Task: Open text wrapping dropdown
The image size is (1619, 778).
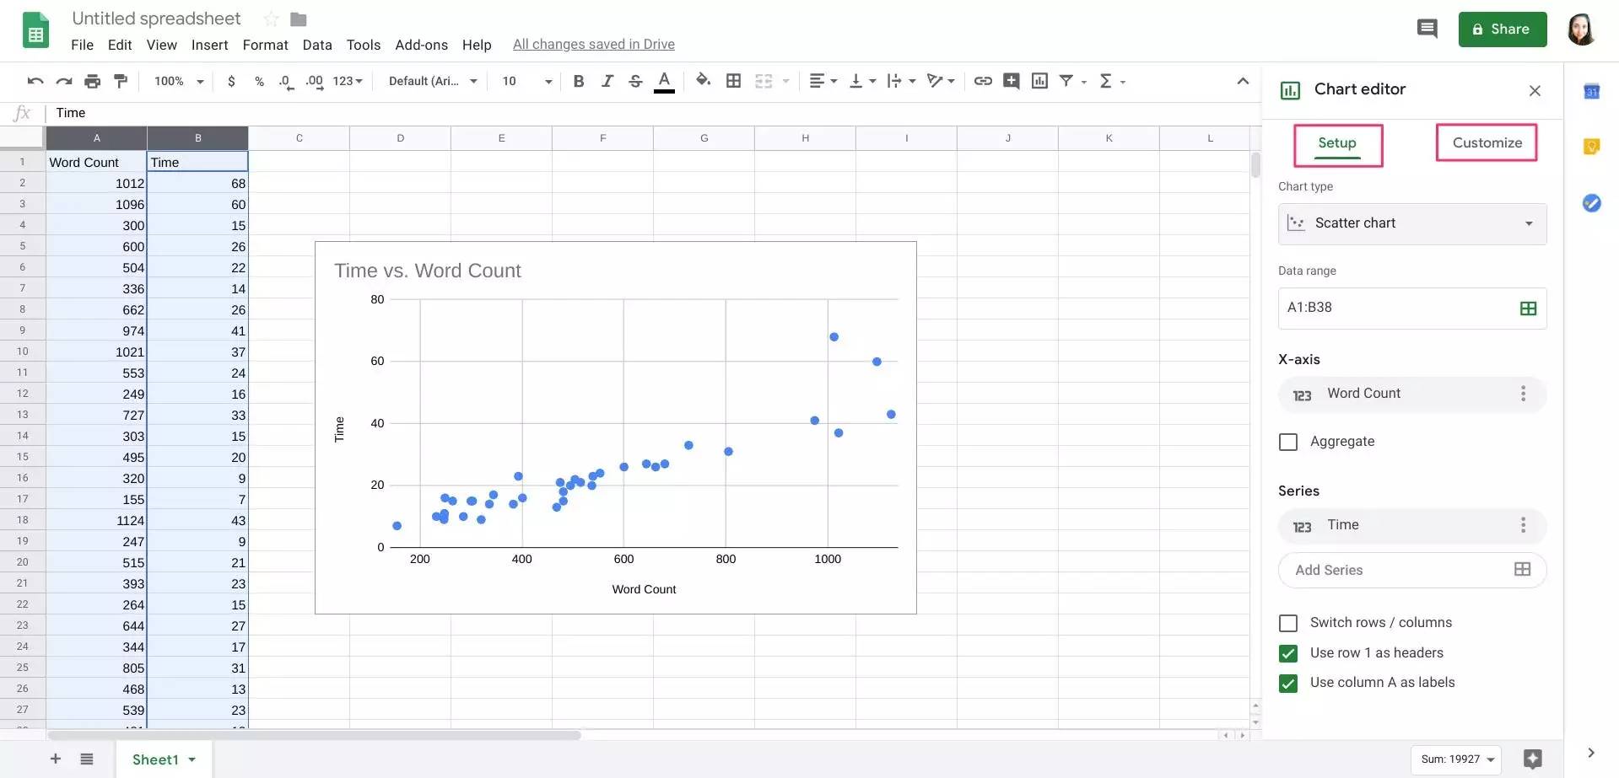Action: (901, 81)
